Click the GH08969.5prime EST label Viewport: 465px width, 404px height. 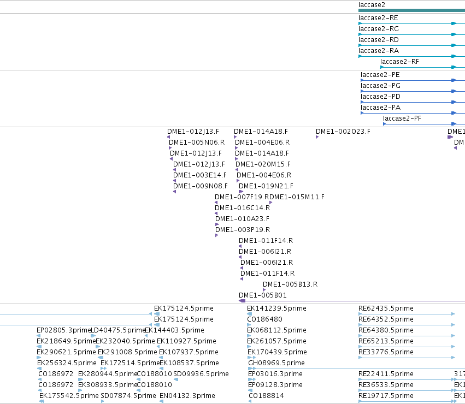pos(276,364)
